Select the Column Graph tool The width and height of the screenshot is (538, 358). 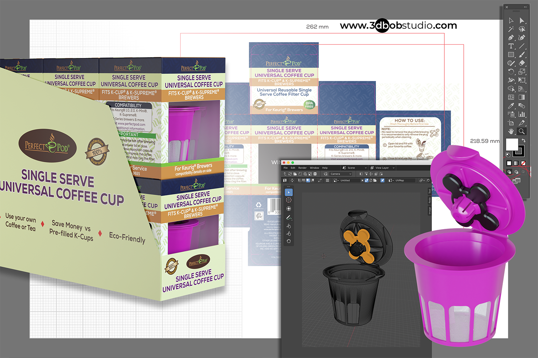(522, 114)
